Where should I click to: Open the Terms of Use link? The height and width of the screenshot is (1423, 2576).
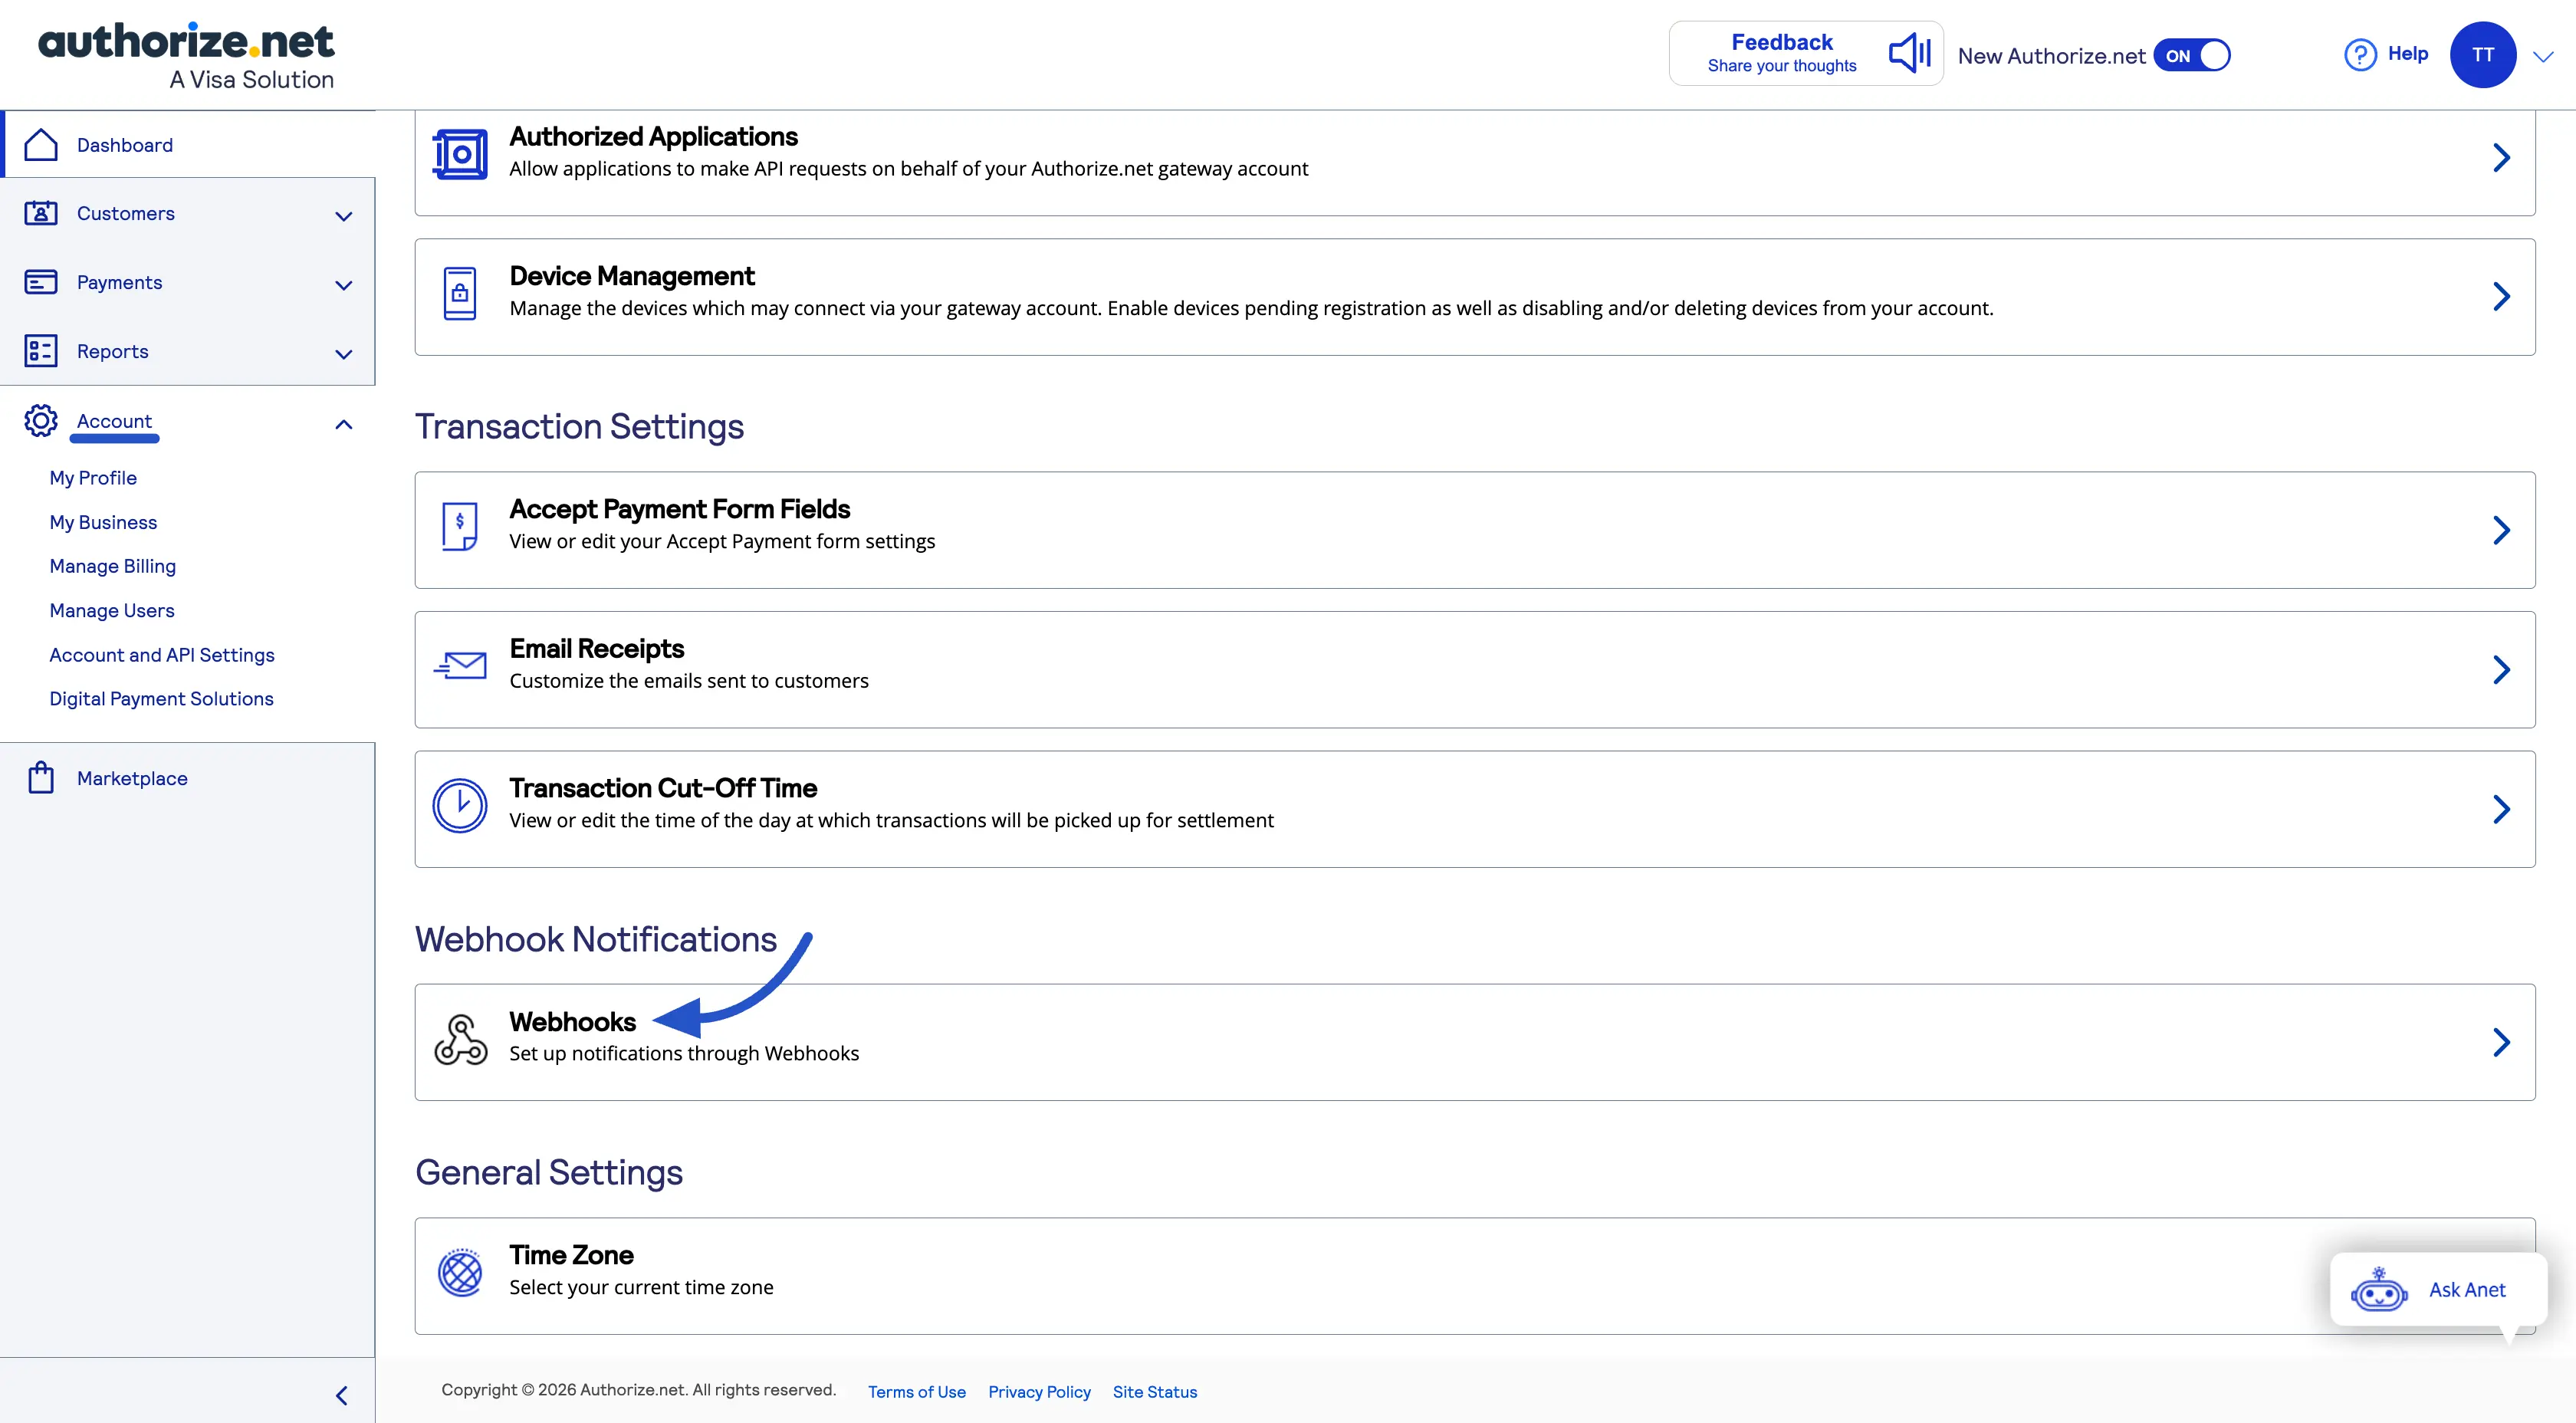coord(916,1391)
